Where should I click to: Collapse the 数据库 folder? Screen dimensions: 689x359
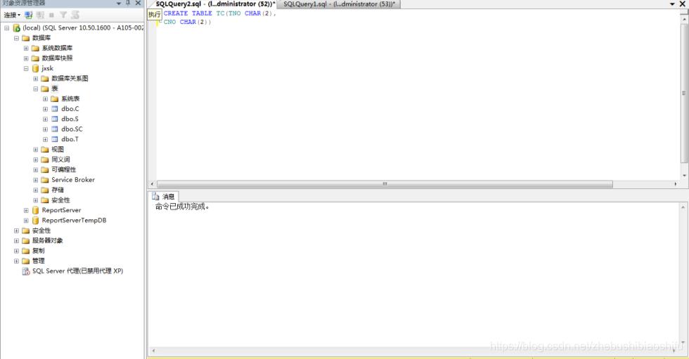(x=16, y=38)
